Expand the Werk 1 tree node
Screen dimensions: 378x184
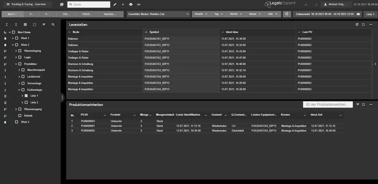tap(13, 38)
